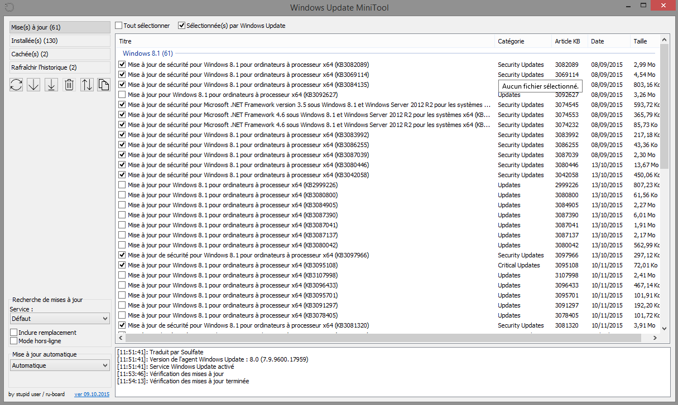
Task: Click the up arrow of the vertical scrollbar
Action: [x=664, y=40]
